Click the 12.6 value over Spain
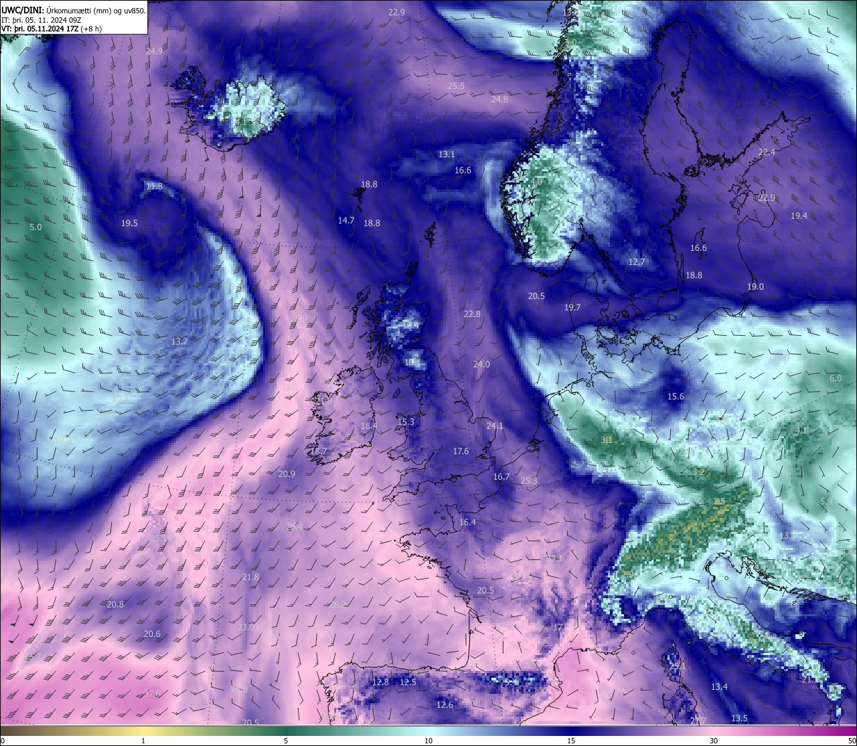Screen dimensions: 857x746 [x=445, y=705]
